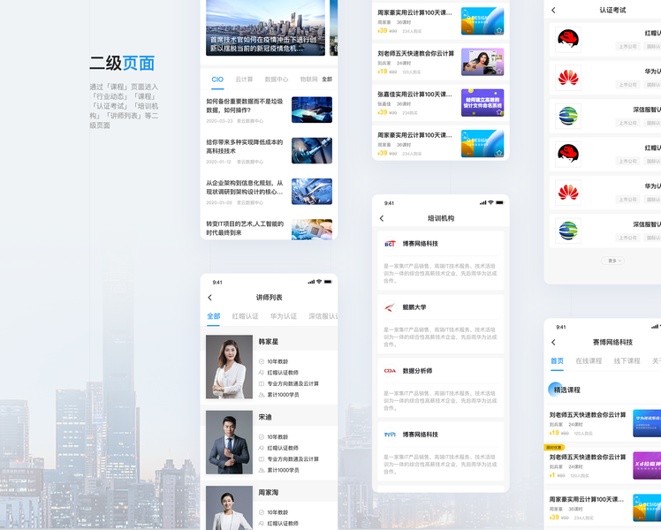The height and width of the screenshot is (530, 661).
Task: Tap the 精选课程 section badge
Action: click(565, 390)
